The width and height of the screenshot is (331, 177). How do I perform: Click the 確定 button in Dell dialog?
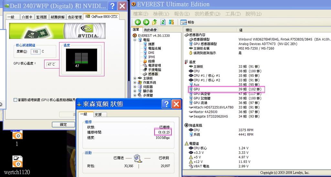63,125
